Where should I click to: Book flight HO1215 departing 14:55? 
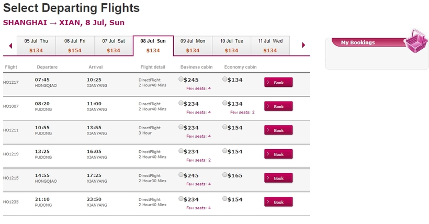click(x=278, y=178)
